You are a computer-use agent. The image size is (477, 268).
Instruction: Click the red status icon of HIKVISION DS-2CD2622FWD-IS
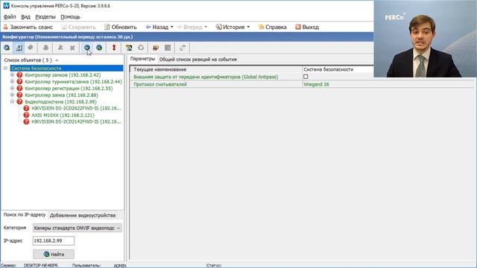(27, 108)
